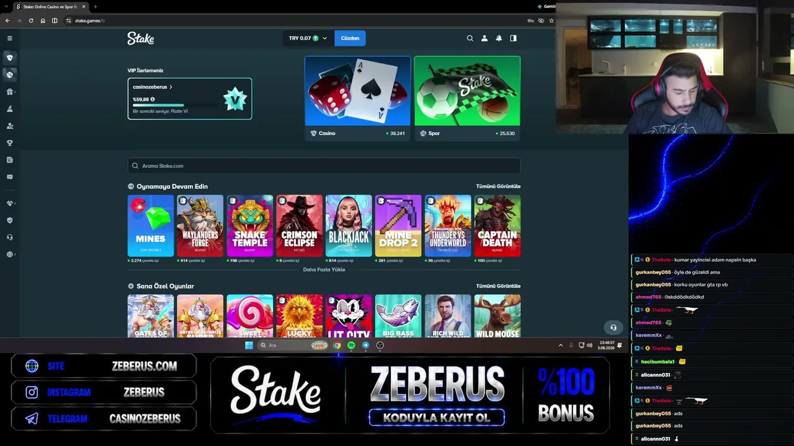This screenshot has width=794, height=446.
Task: Click the Windows taskbar Ara search box
Action: point(293,346)
